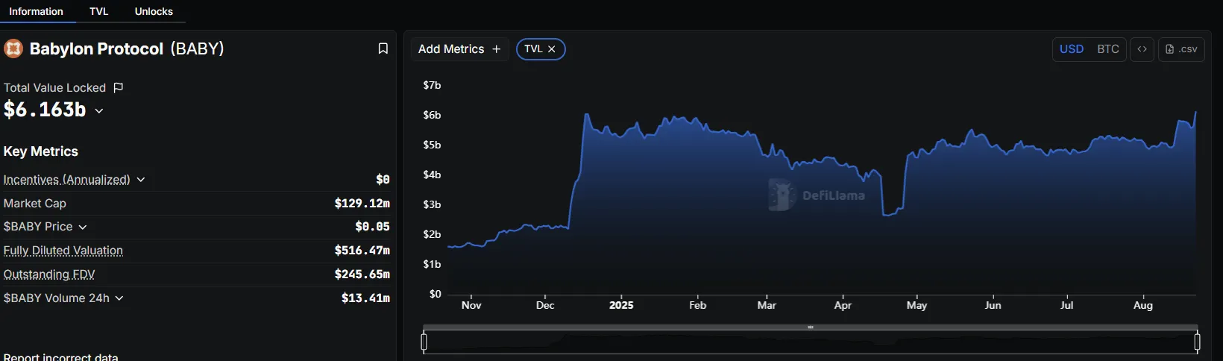Switch chart denomination to BTC
This screenshot has height=361, width=1223.
(x=1107, y=49)
